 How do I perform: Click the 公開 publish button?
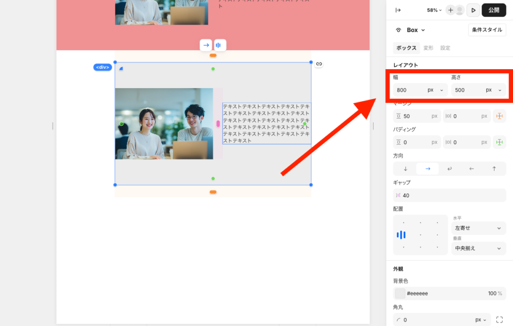493,10
